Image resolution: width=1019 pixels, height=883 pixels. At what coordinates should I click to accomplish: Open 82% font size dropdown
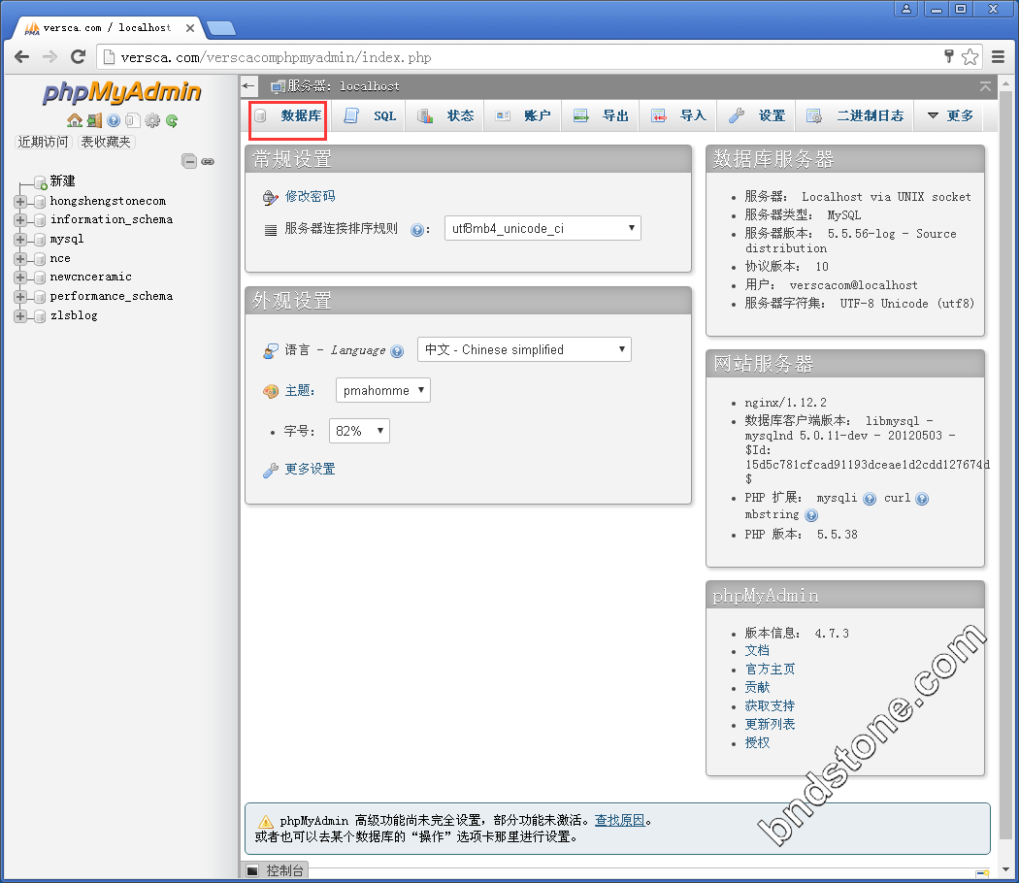359,431
